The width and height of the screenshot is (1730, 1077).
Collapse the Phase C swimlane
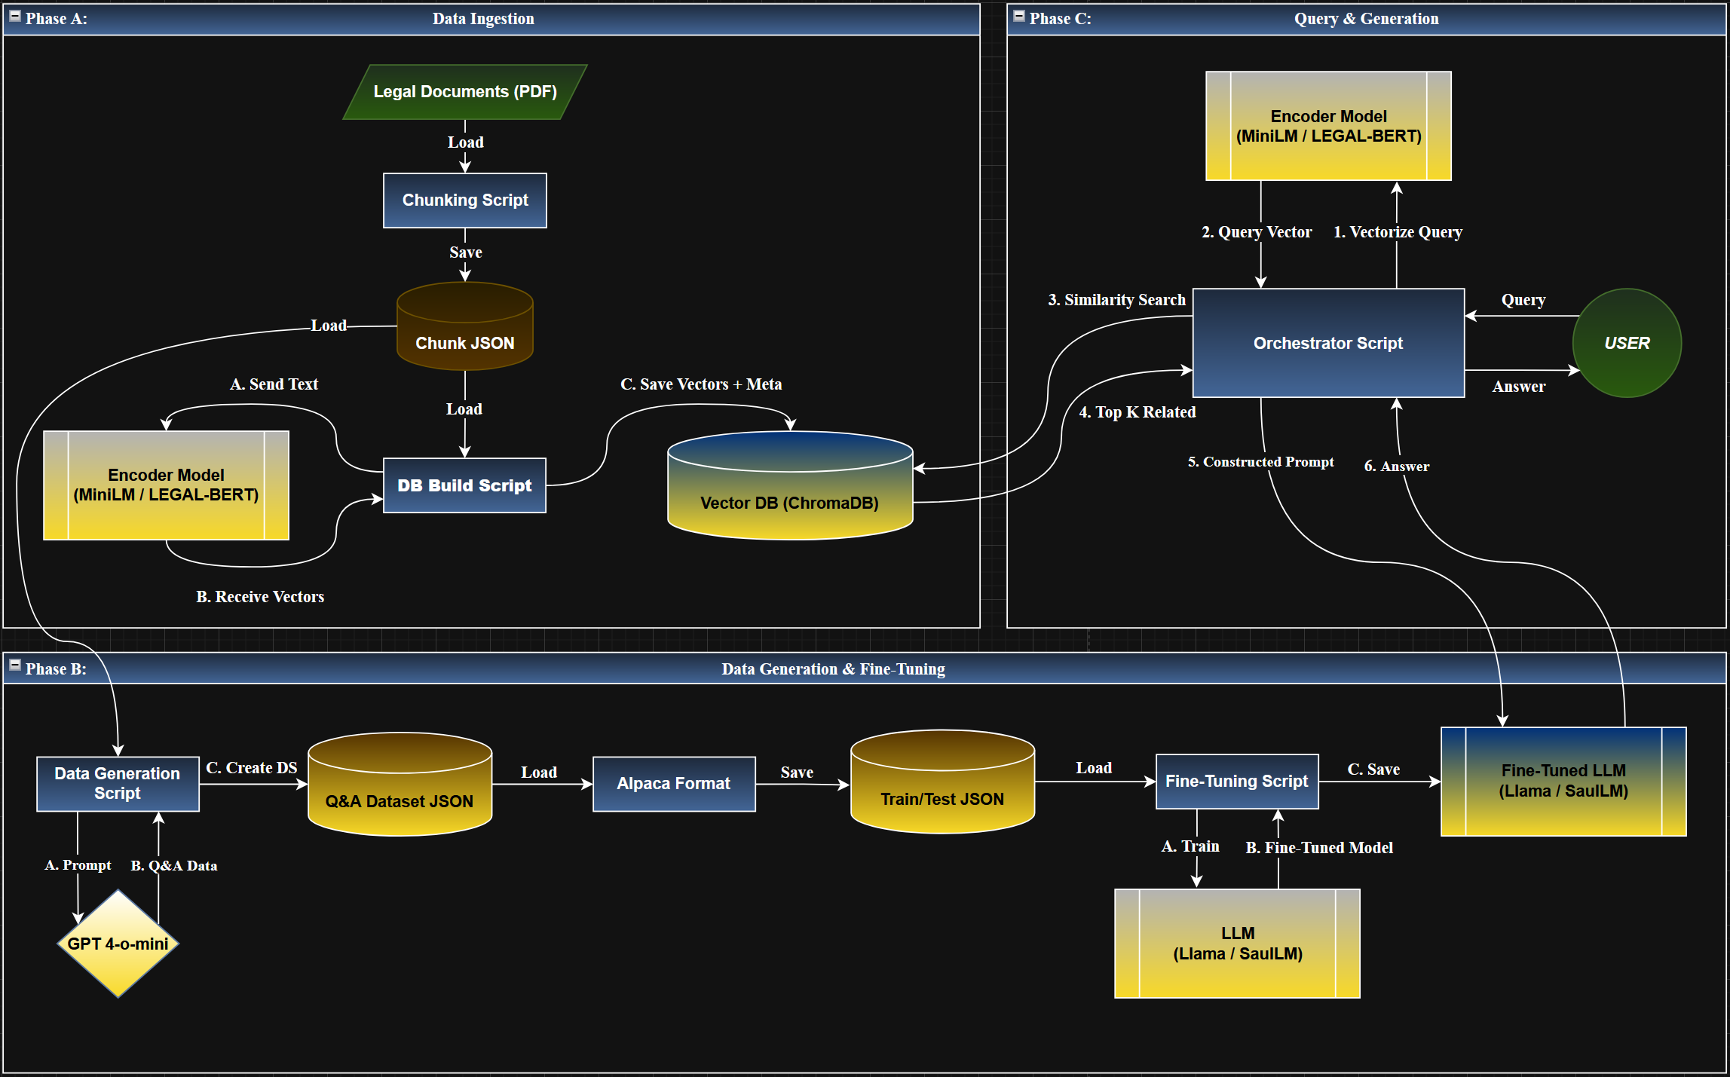pyautogui.click(x=1018, y=16)
